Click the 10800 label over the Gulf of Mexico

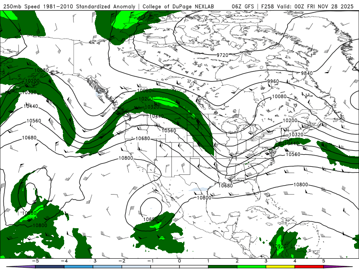click(x=204, y=198)
